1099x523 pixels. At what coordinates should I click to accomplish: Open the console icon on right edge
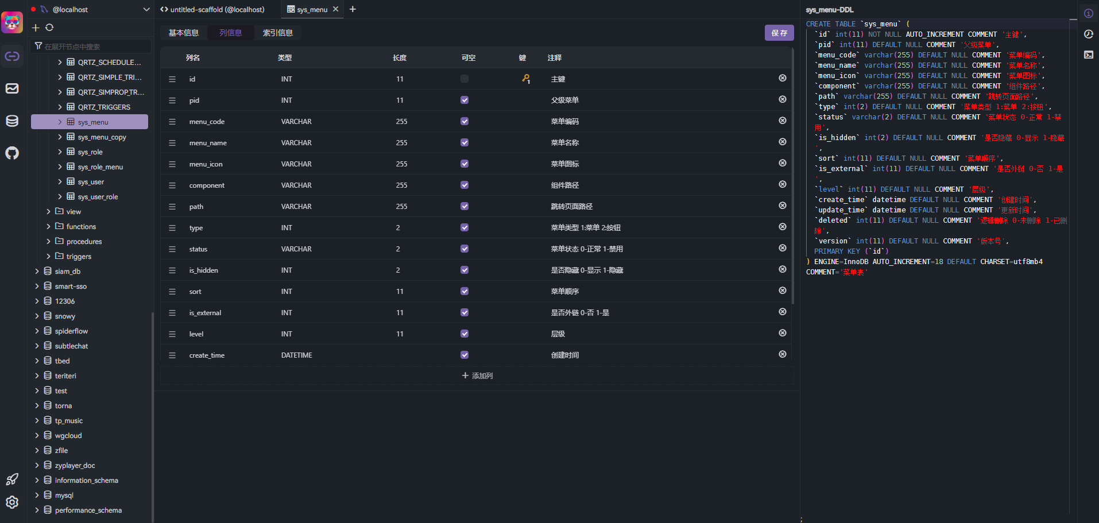click(1088, 55)
